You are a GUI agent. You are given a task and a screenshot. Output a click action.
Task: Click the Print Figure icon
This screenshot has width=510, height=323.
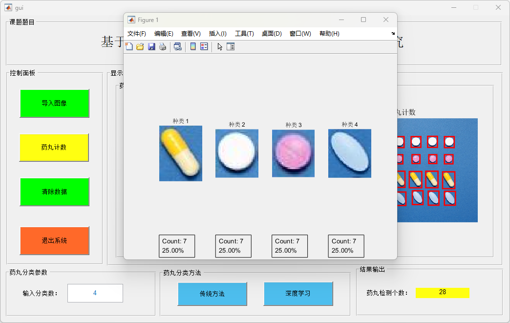coord(163,46)
